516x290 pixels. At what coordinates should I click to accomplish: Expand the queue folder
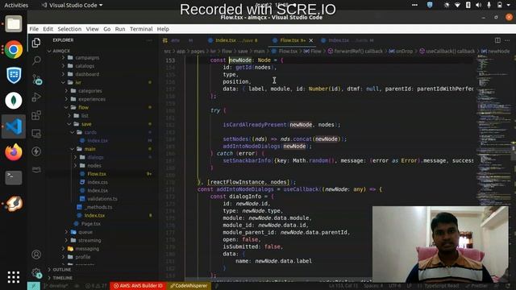[x=85, y=232]
